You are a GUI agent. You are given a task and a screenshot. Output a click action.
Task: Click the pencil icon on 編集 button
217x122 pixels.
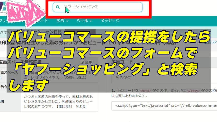point(82,63)
